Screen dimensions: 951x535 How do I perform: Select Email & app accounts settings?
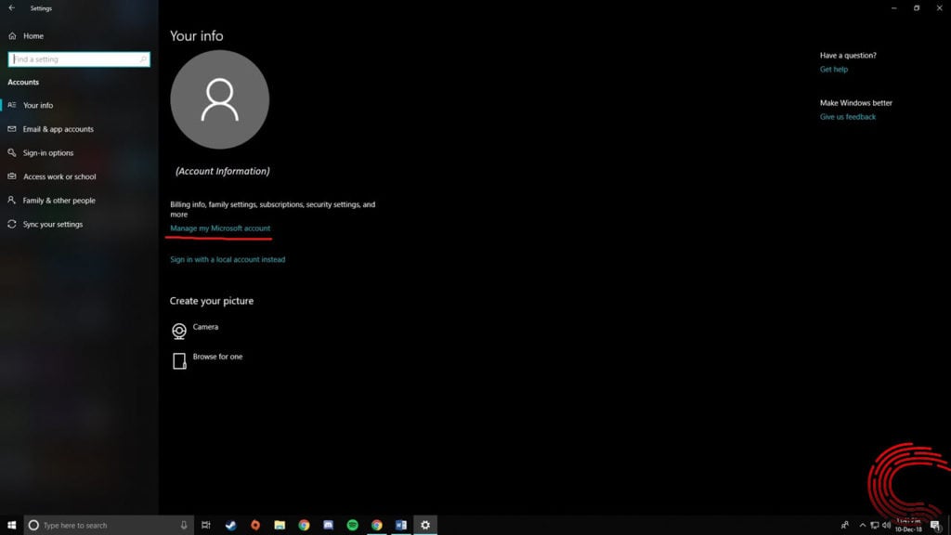point(56,129)
